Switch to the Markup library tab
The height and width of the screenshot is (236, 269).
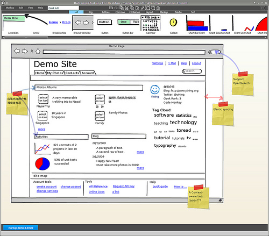click(164, 12)
